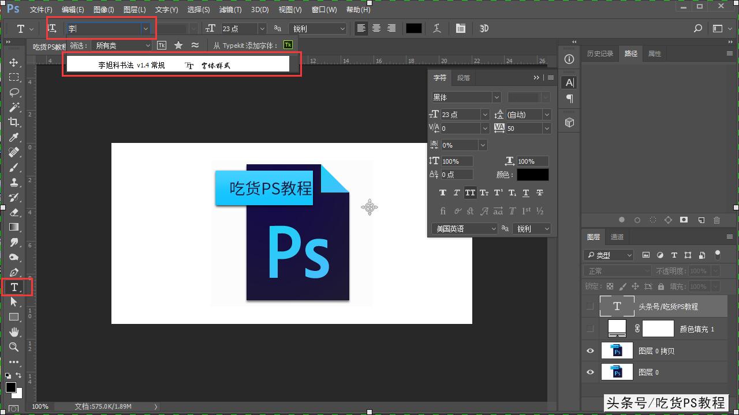Image resolution: width=739 pixels, height=415 pixels.
Task: Select the Crop tool
Action: tap(14, 122)
